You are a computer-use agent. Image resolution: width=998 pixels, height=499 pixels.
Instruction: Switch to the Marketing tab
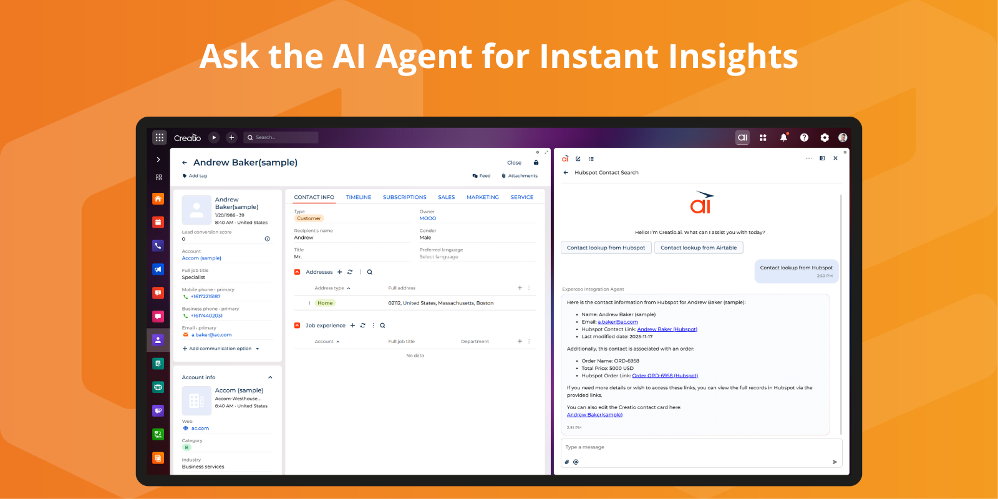(x=482, y=197)
